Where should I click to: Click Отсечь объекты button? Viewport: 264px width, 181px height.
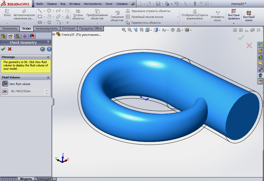tap(78, 15)
